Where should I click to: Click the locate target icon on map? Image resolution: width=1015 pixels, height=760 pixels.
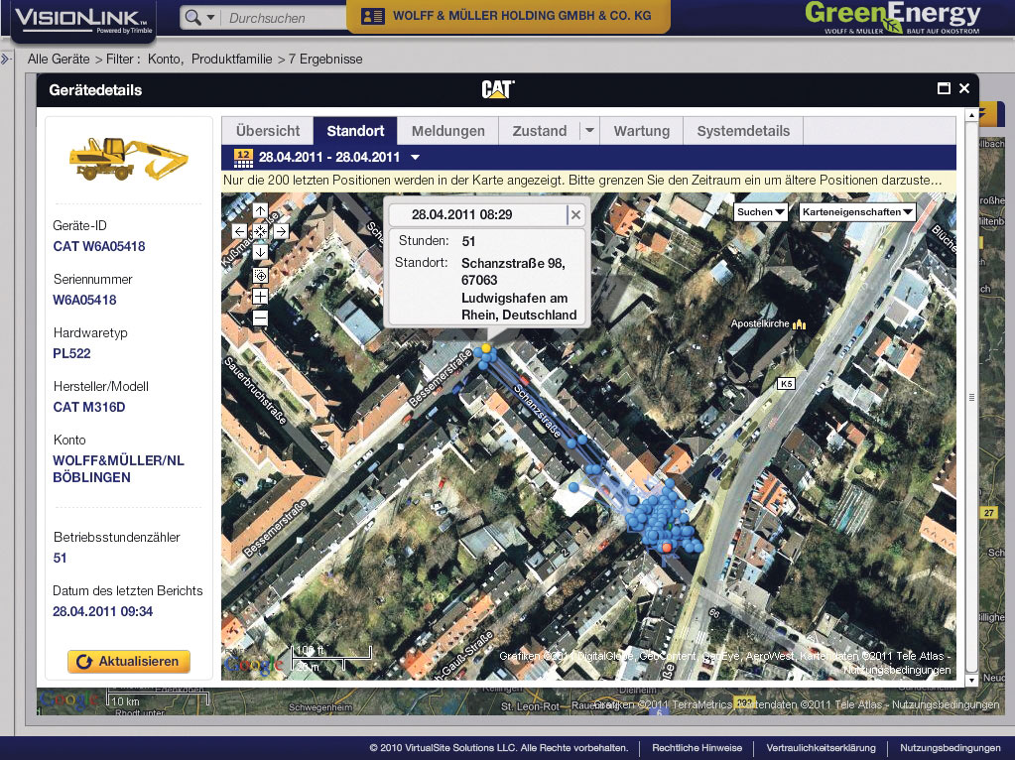pos(260,276)
